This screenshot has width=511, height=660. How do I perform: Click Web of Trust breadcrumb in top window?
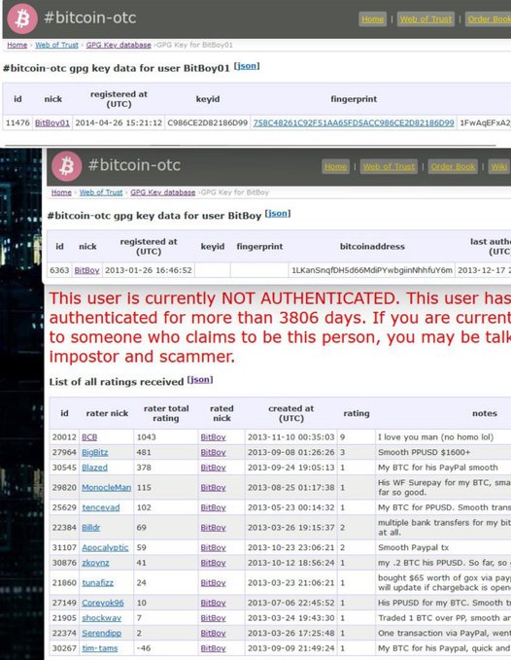[56, 45]
